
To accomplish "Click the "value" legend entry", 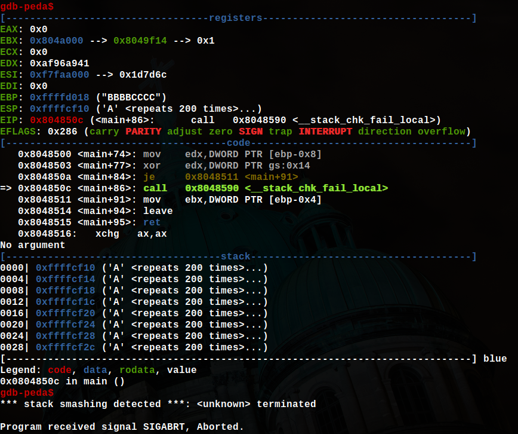I will click(x=181, y=370).
